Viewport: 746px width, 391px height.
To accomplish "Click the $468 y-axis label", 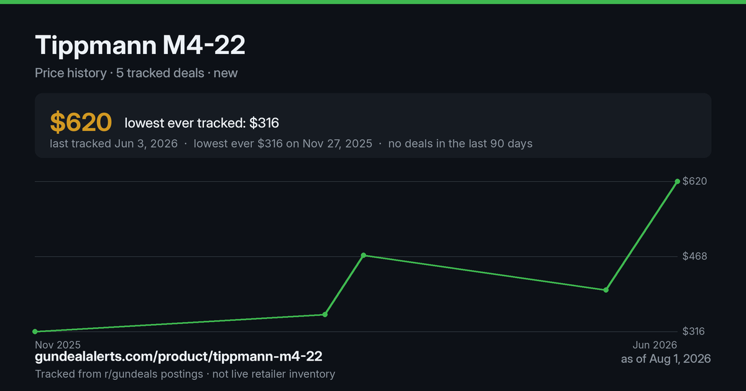I will tap(694, 256).
